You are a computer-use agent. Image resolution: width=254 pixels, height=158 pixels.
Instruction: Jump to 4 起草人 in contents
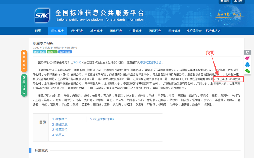[x=58, y=135]
